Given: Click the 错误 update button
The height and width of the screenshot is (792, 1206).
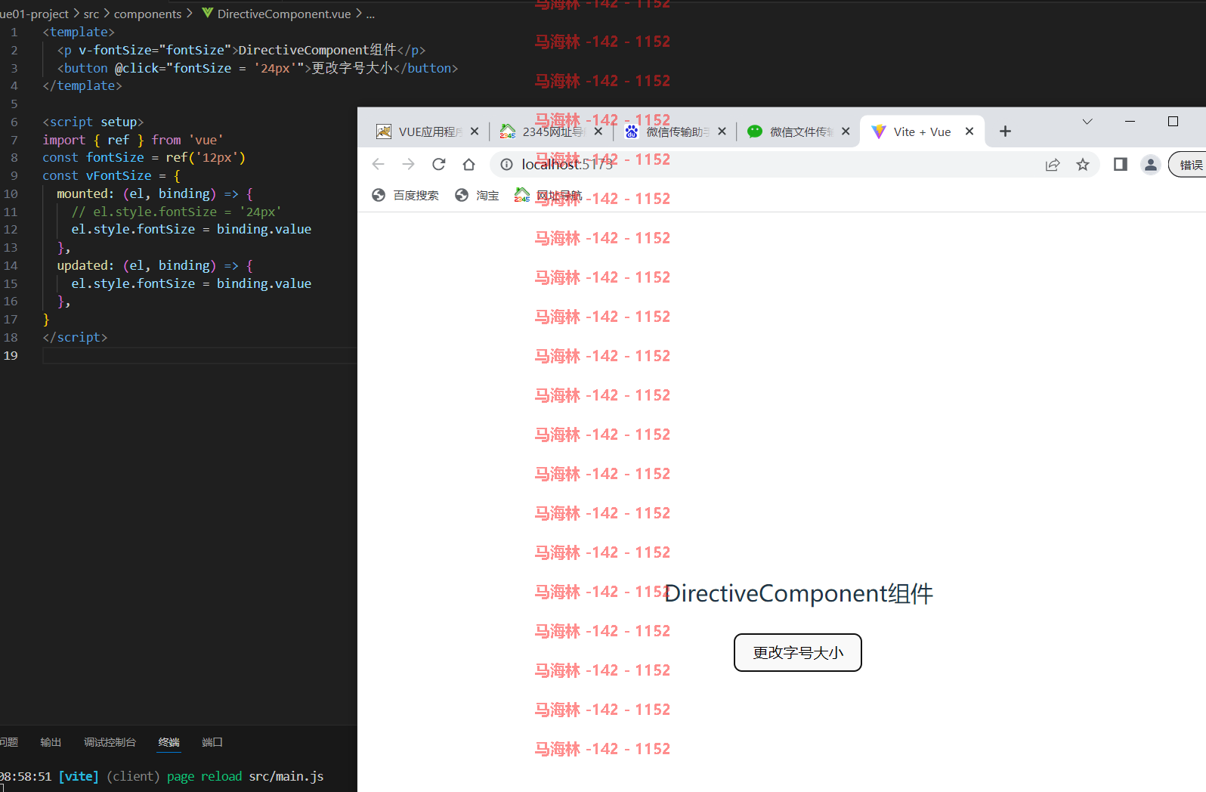Looking at the screenshot, I should 1188,165.
